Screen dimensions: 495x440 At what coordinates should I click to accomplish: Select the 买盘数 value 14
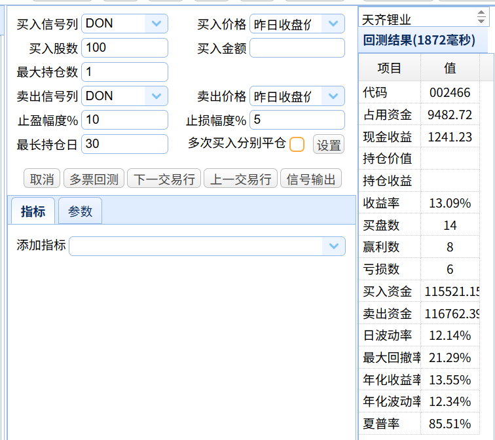450,225
